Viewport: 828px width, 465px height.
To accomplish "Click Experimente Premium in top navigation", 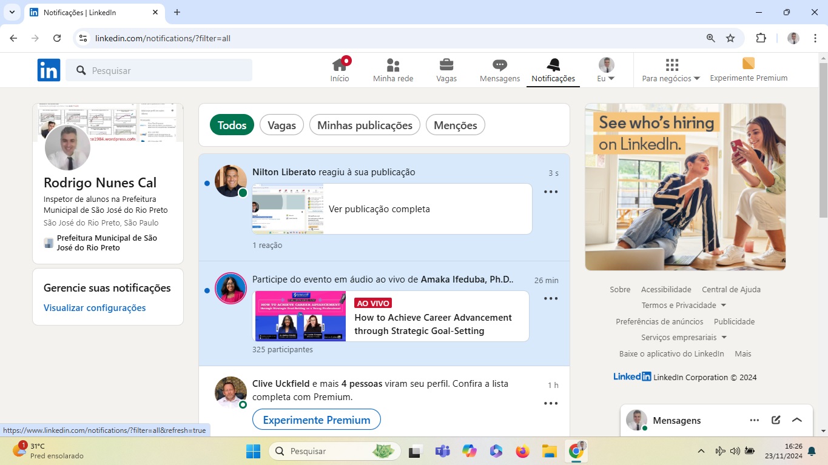I will coord(749,70).
